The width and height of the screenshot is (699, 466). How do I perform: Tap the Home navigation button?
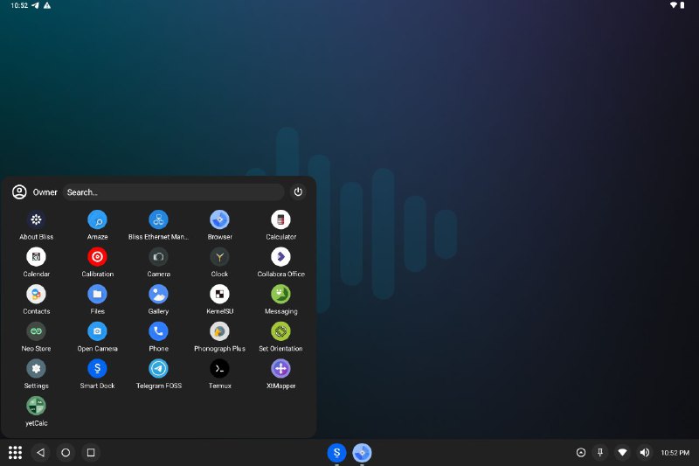click(x=66, y=453)
